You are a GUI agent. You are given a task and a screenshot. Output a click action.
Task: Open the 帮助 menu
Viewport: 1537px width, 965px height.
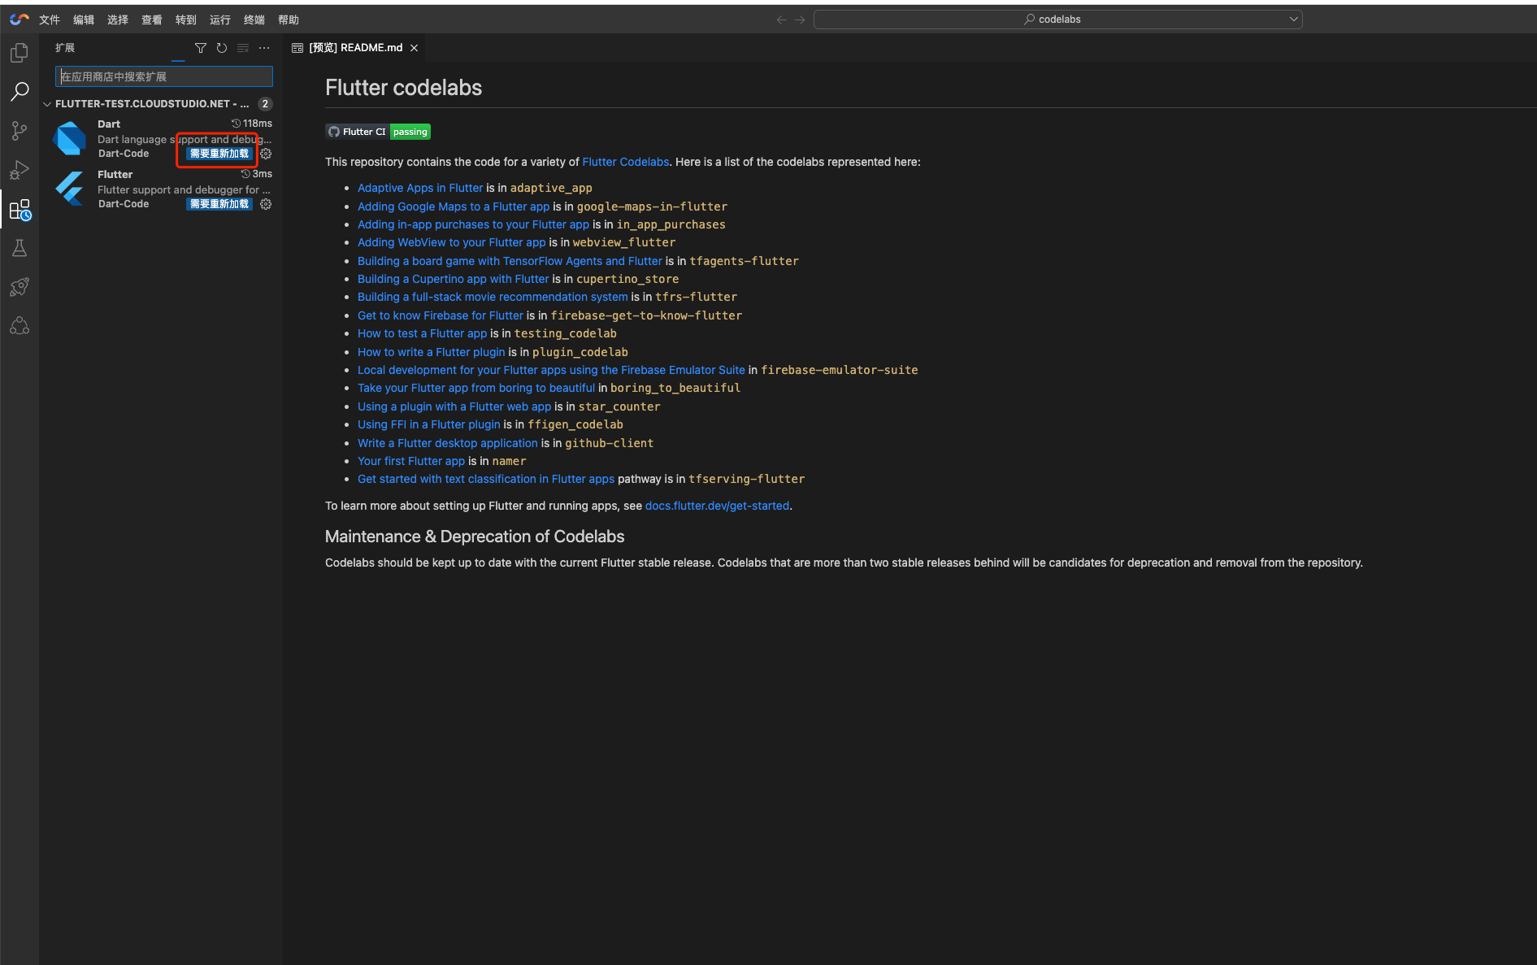point(289,20)
